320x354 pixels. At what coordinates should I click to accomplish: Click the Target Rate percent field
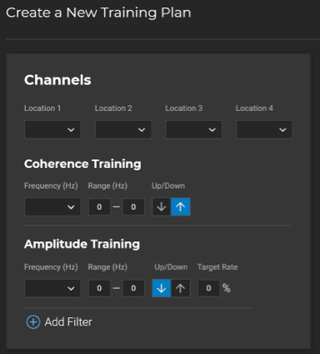[x=209, y=288]
